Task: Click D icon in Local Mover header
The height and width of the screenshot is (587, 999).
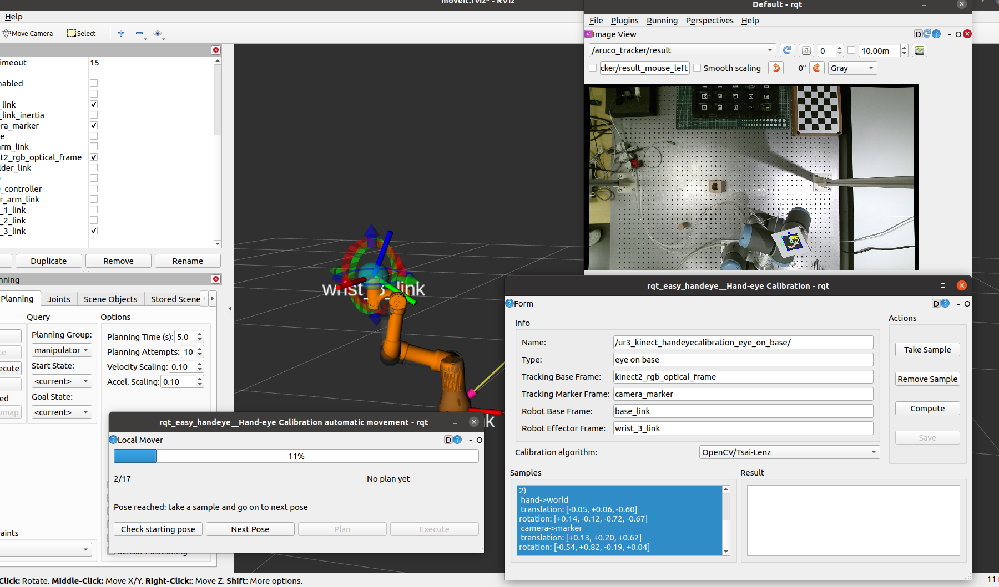Action: tap(448, 440)
